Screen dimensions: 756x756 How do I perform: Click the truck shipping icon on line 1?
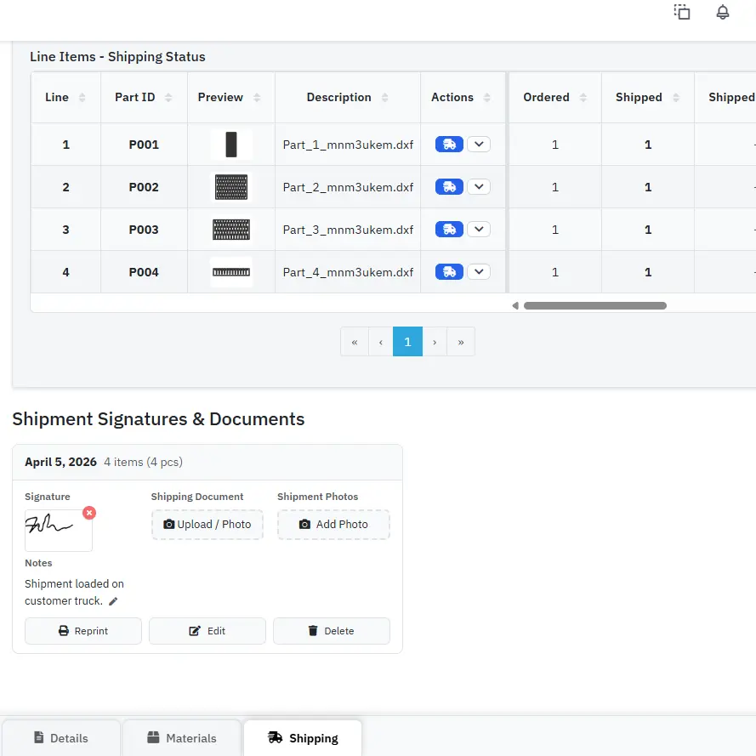coord(448,144)
